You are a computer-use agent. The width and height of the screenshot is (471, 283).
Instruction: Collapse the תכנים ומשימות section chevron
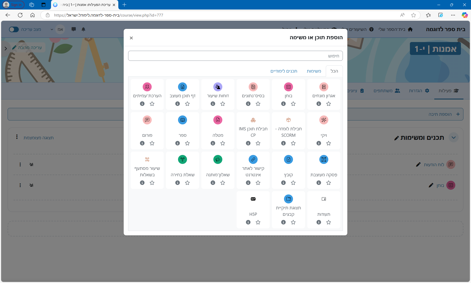tap(453, 138)
